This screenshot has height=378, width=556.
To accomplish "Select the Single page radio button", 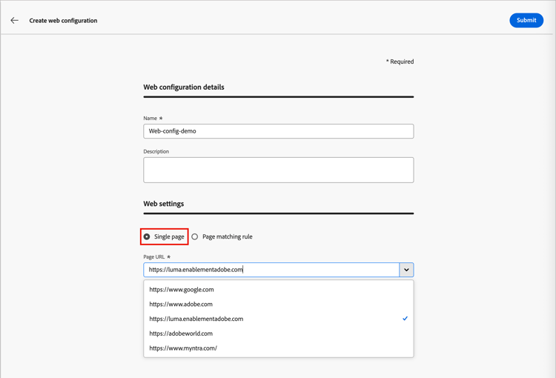I will pyautogui.click(x=147, y=237).
